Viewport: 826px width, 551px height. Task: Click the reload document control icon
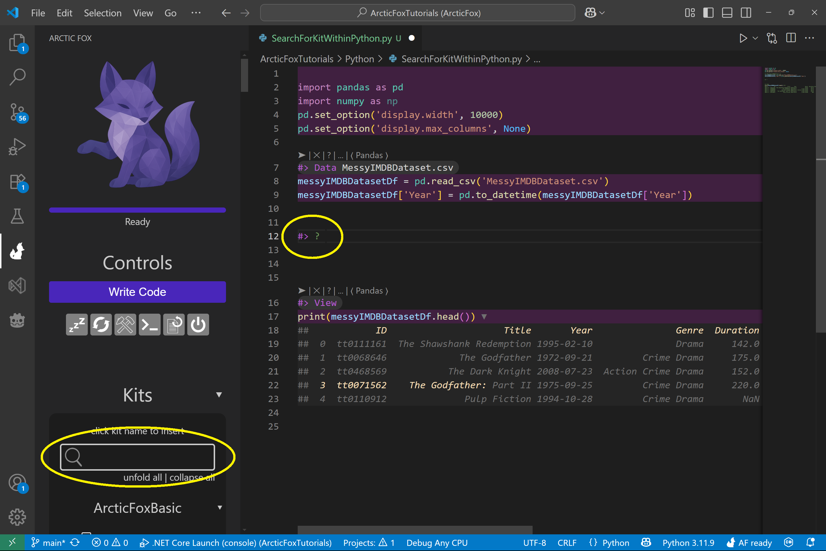[x=174, y=325]
